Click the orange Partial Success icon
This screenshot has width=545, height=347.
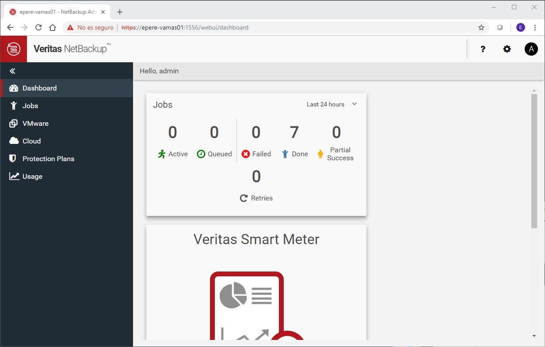[x=320, y=154]
